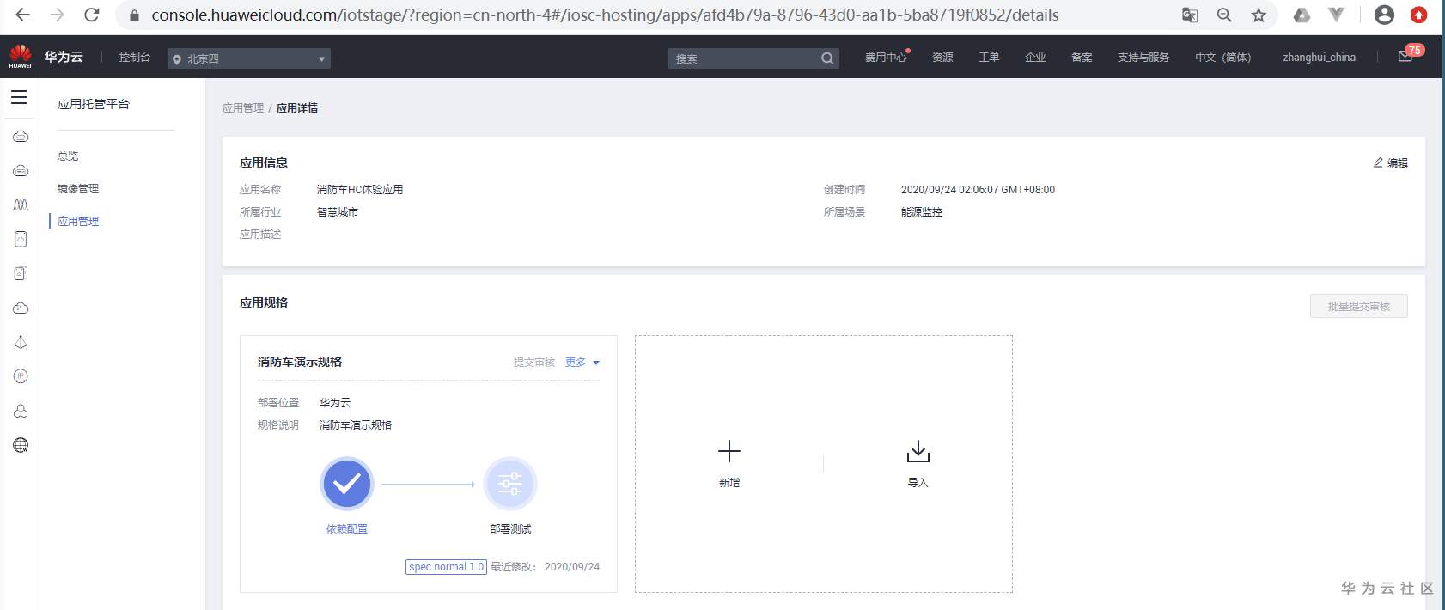Click the 导入 import icon

click(x=918, y=452)
